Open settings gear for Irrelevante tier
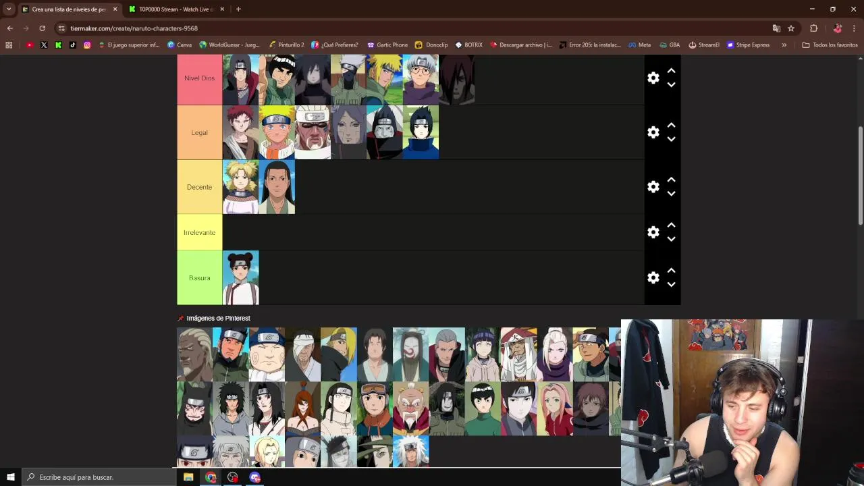 [653, 232]
